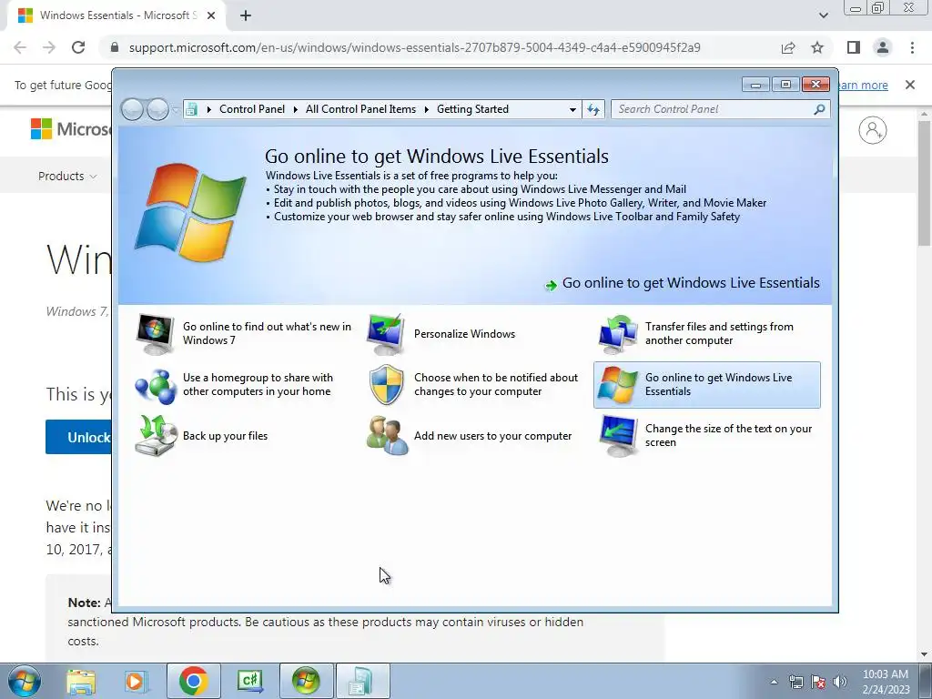Expand arrow before Control Panel breadcrumb
932x699 pixels.
(208, 109)
